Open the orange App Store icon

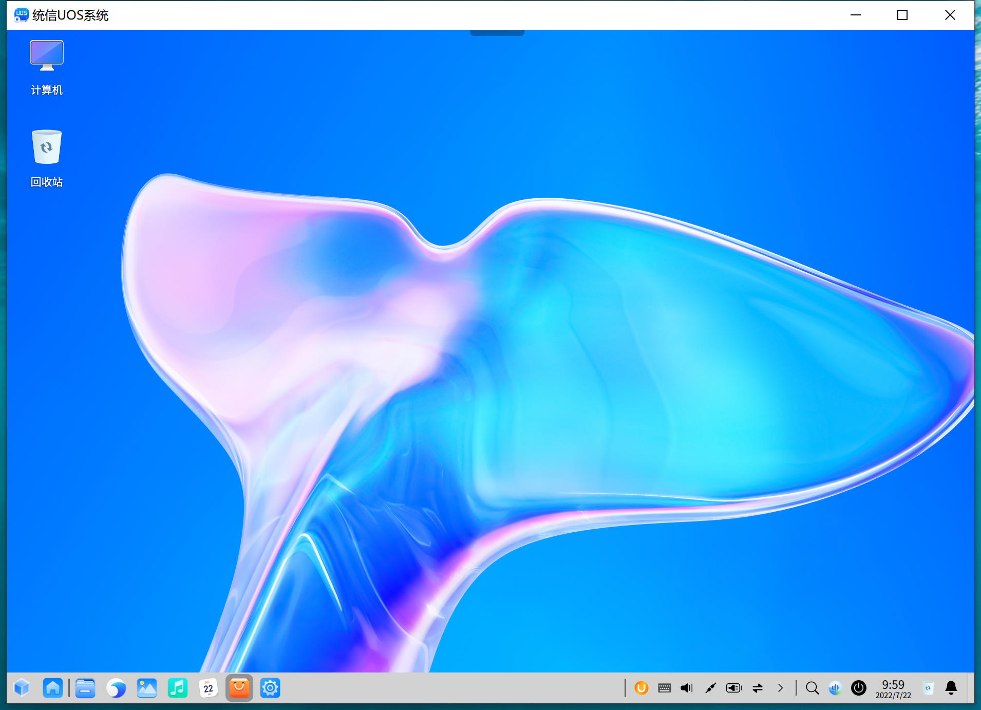pos(239,688)
